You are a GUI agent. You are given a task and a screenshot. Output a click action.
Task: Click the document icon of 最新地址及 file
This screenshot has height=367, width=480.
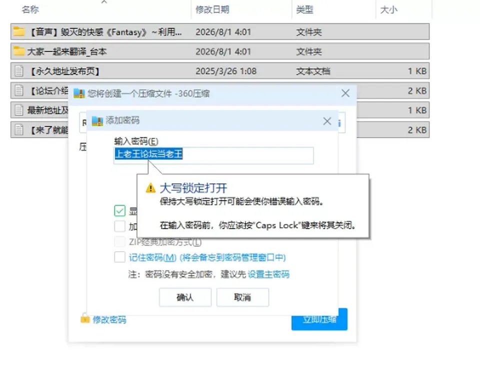coord(19,110)
